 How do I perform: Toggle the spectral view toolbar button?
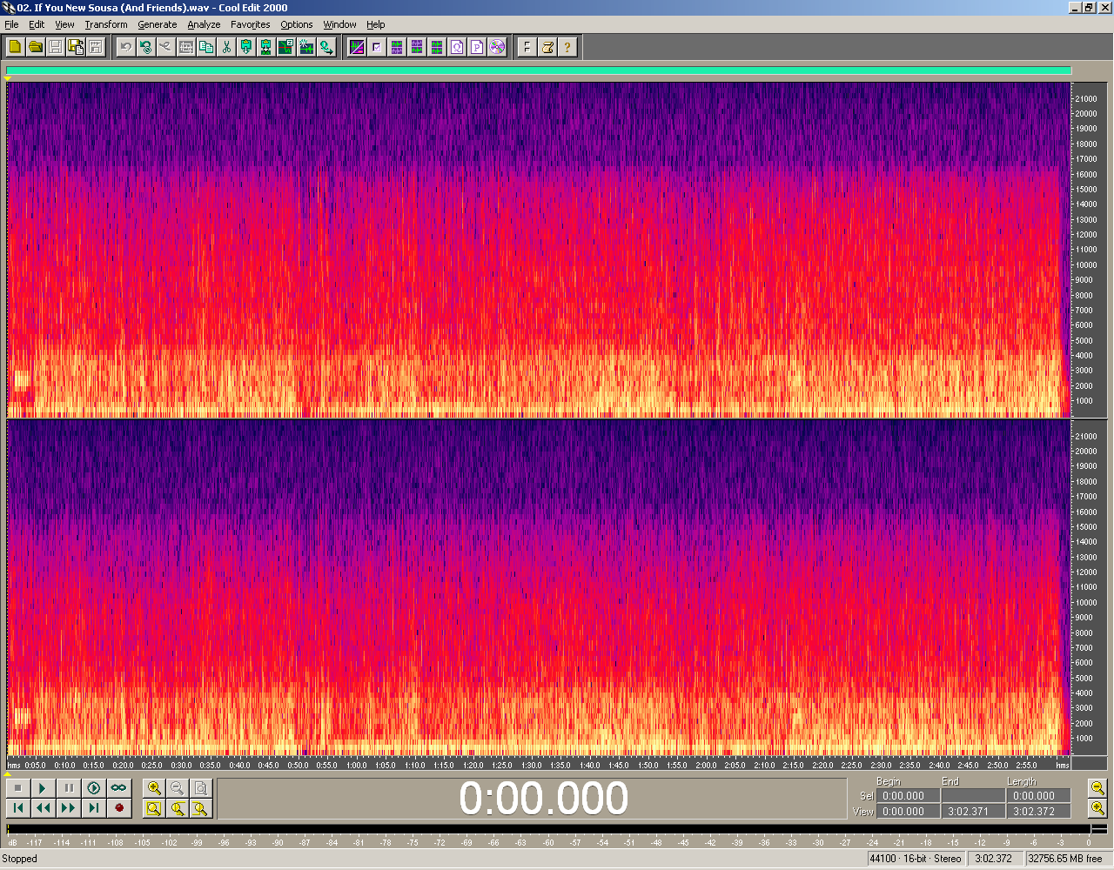click(357, 47)
